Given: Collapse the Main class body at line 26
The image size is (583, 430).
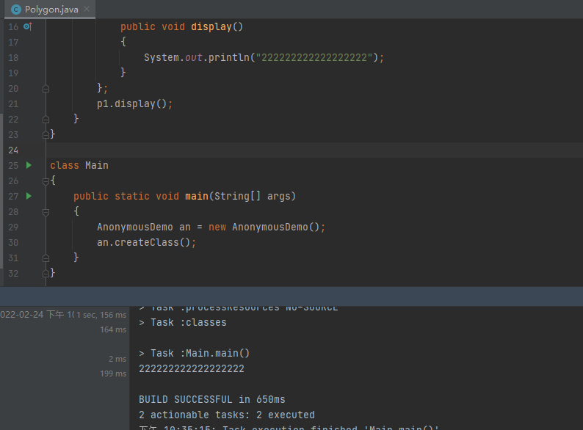Looking at the screenshot, I should click(46, 181).
